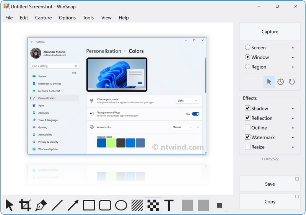Viewport: 306px width, 215px height.
Task: Open the Manual accent color dropdown
Action: pyautogui.click(x=182, y=127)
